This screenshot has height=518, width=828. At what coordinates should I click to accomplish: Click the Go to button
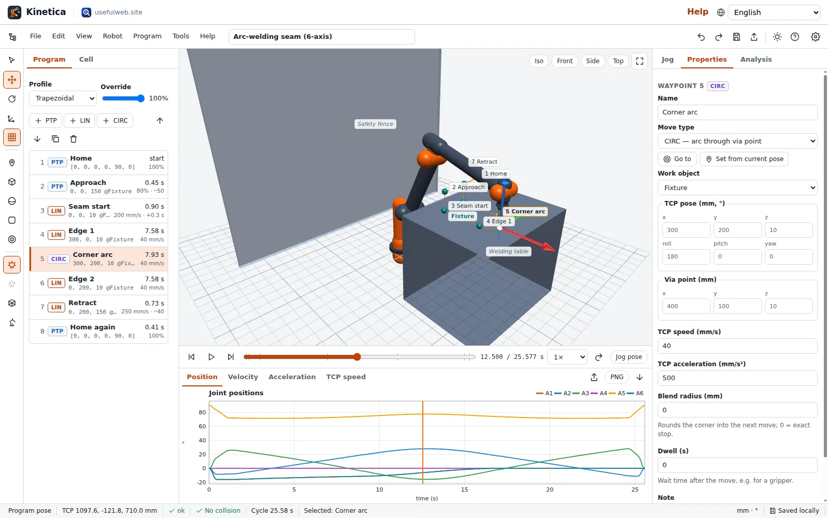point(677,159)
